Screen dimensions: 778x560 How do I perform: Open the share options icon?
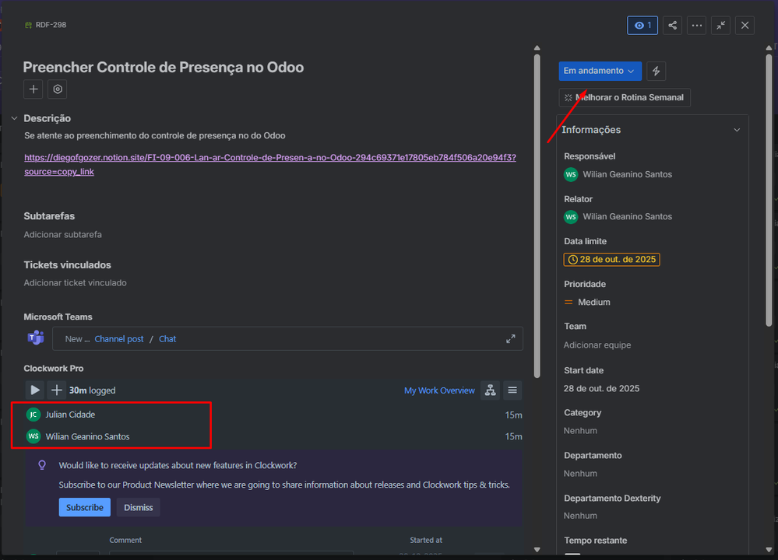(x=671, y=25)
